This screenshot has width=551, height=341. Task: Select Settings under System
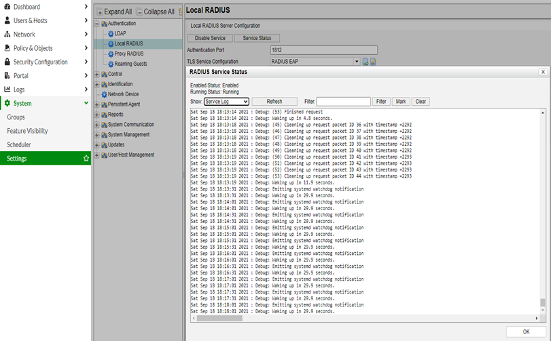(x=46, y=159)
